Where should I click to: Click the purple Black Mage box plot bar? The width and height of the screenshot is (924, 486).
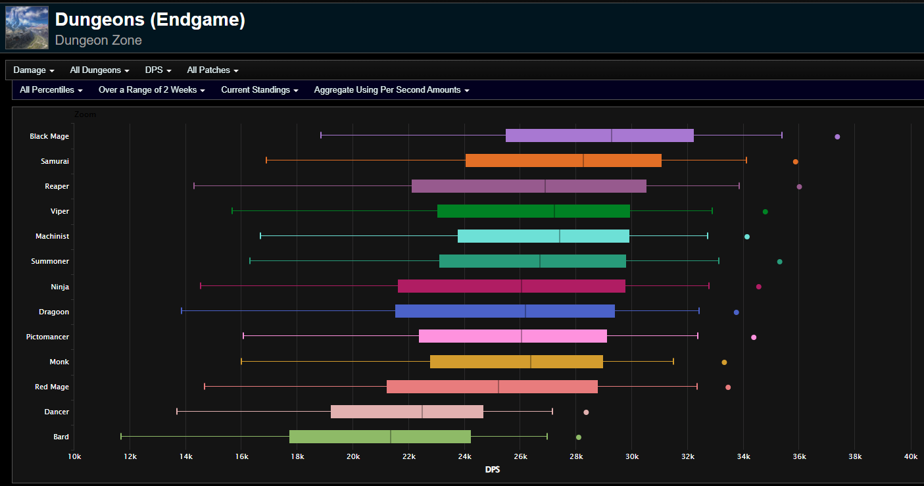[x=600, y=135]
